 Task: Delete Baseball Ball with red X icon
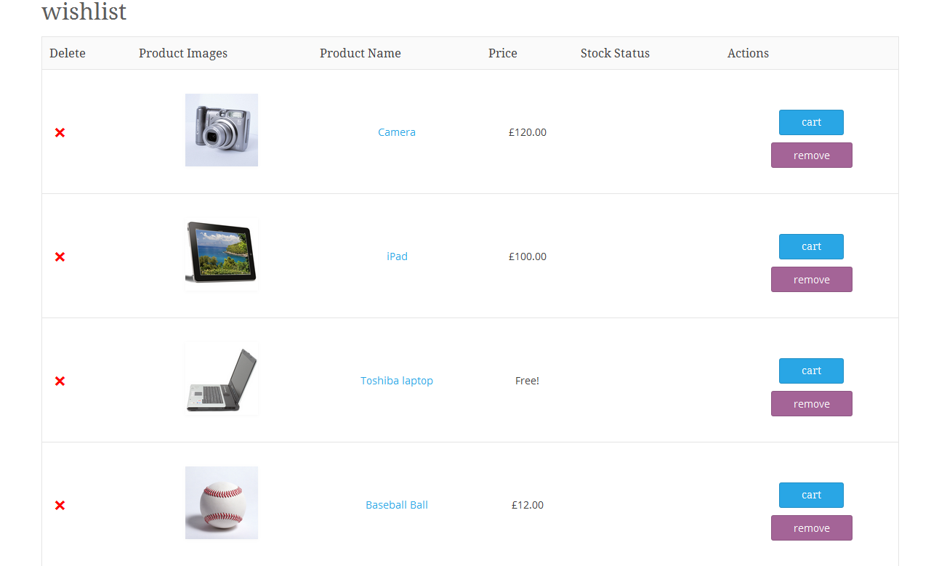tap(60, 505)
